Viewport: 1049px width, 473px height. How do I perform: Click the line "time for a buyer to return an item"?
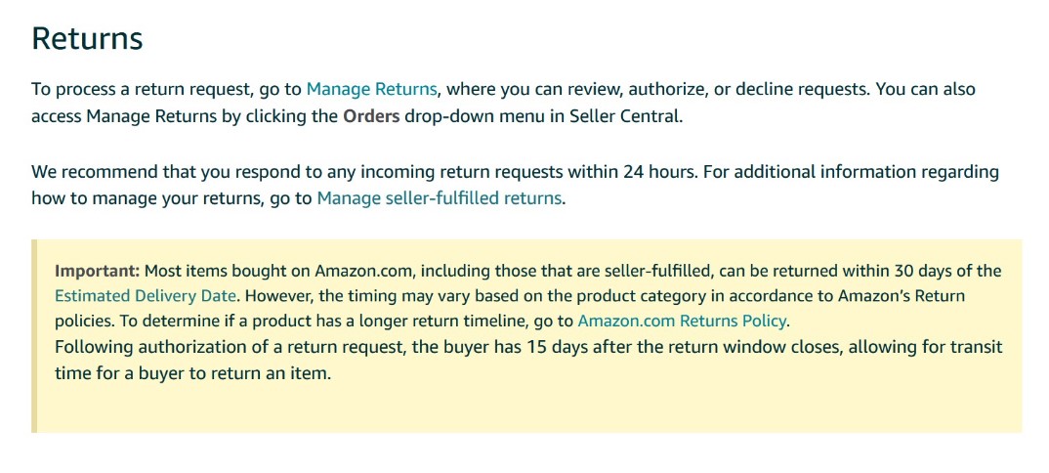[192, 373]
